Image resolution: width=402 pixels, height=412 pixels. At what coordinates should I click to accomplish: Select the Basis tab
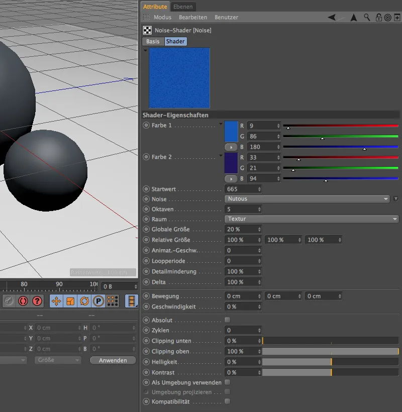tap(153, 42)
